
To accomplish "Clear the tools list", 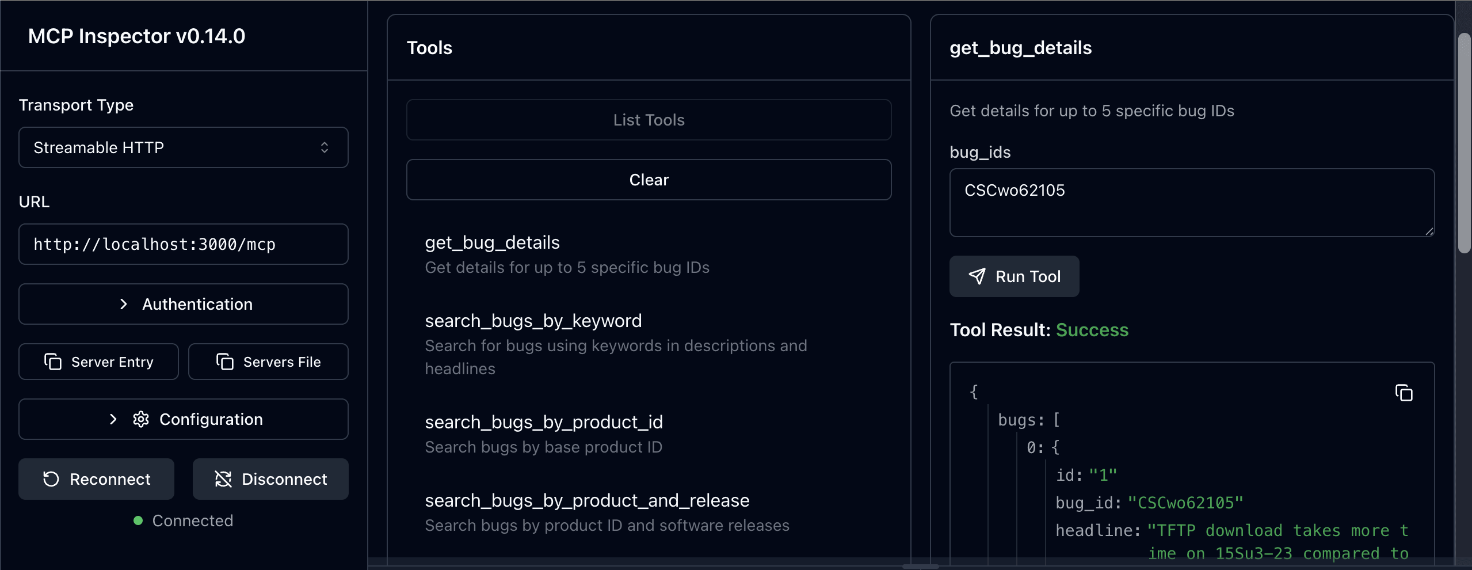I will click(x=649, y=179).
